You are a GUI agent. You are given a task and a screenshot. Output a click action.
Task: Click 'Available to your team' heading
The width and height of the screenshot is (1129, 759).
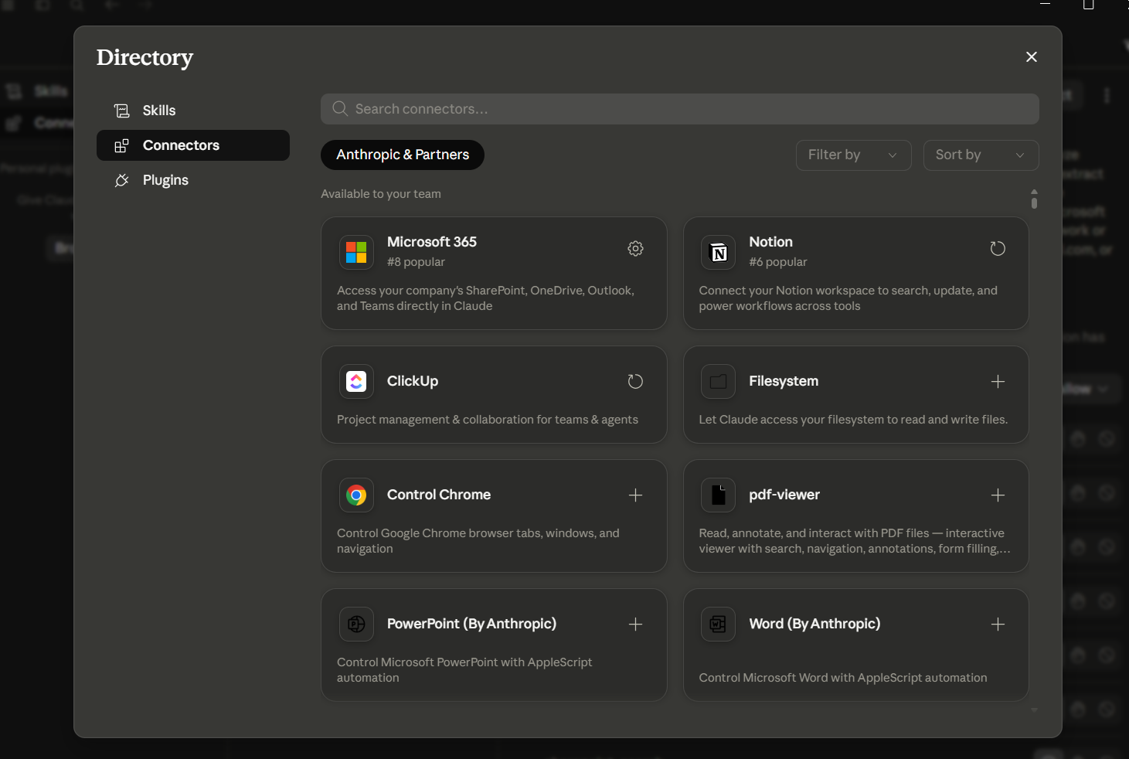381,194
